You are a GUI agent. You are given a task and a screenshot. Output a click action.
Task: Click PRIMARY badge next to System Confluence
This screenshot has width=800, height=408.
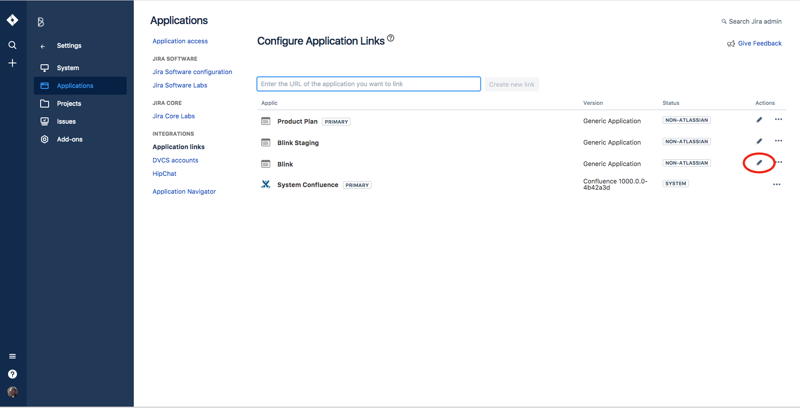tap(357, 185)
